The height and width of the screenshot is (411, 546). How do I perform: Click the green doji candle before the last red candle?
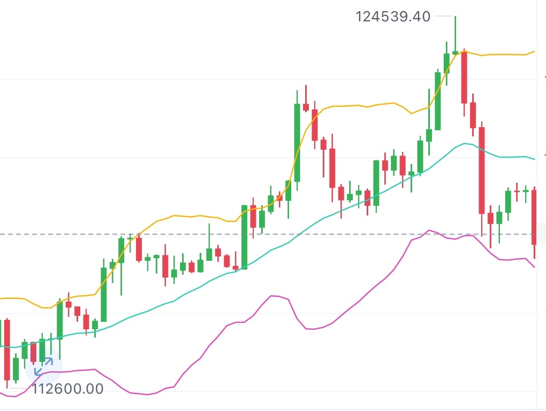(525, 191)
